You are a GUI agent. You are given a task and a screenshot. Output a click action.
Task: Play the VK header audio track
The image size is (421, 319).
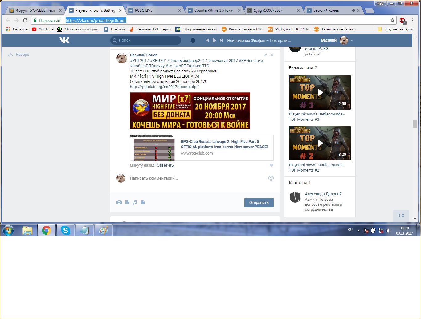(x=214, y=40)
